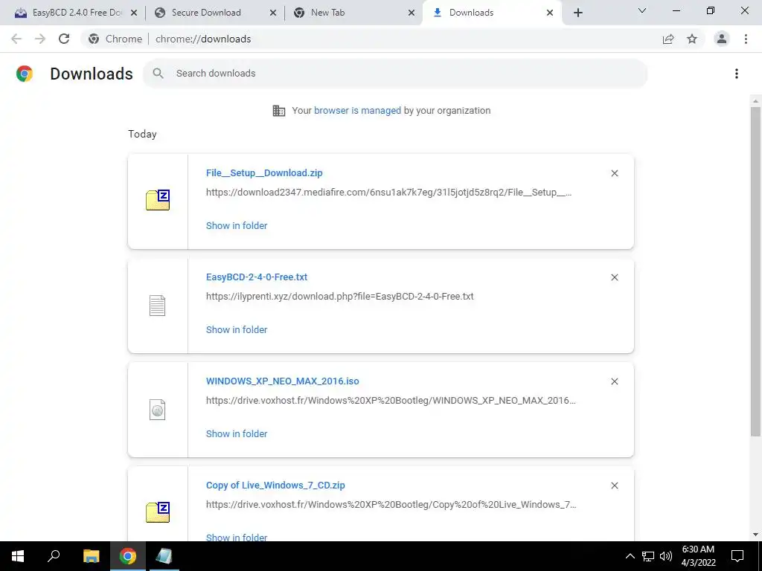This screenshot has height=571, width=762.
Task: Go forward using the forward arrow
Action: 40,39
